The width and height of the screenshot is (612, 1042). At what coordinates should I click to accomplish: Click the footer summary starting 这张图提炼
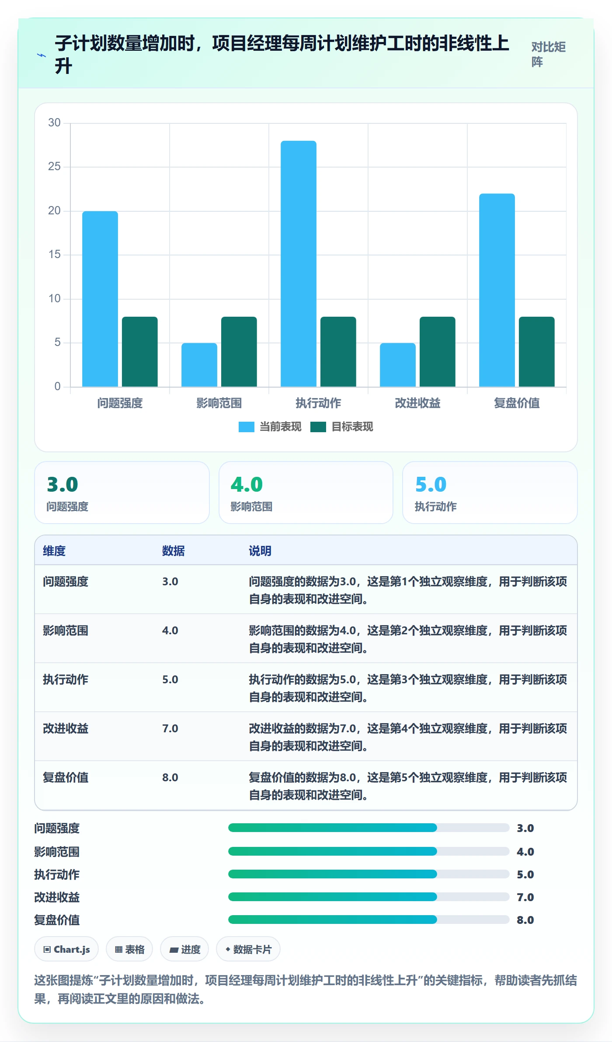(x=306, y=990)
